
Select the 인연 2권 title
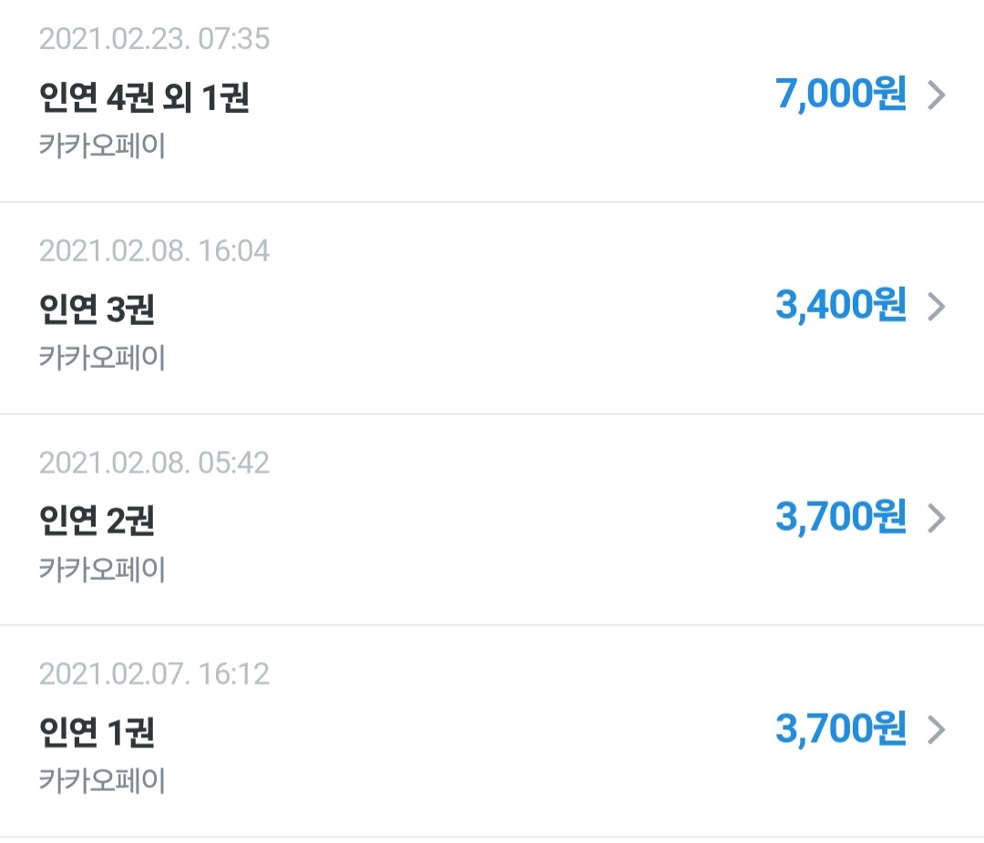tap(97, 521)
